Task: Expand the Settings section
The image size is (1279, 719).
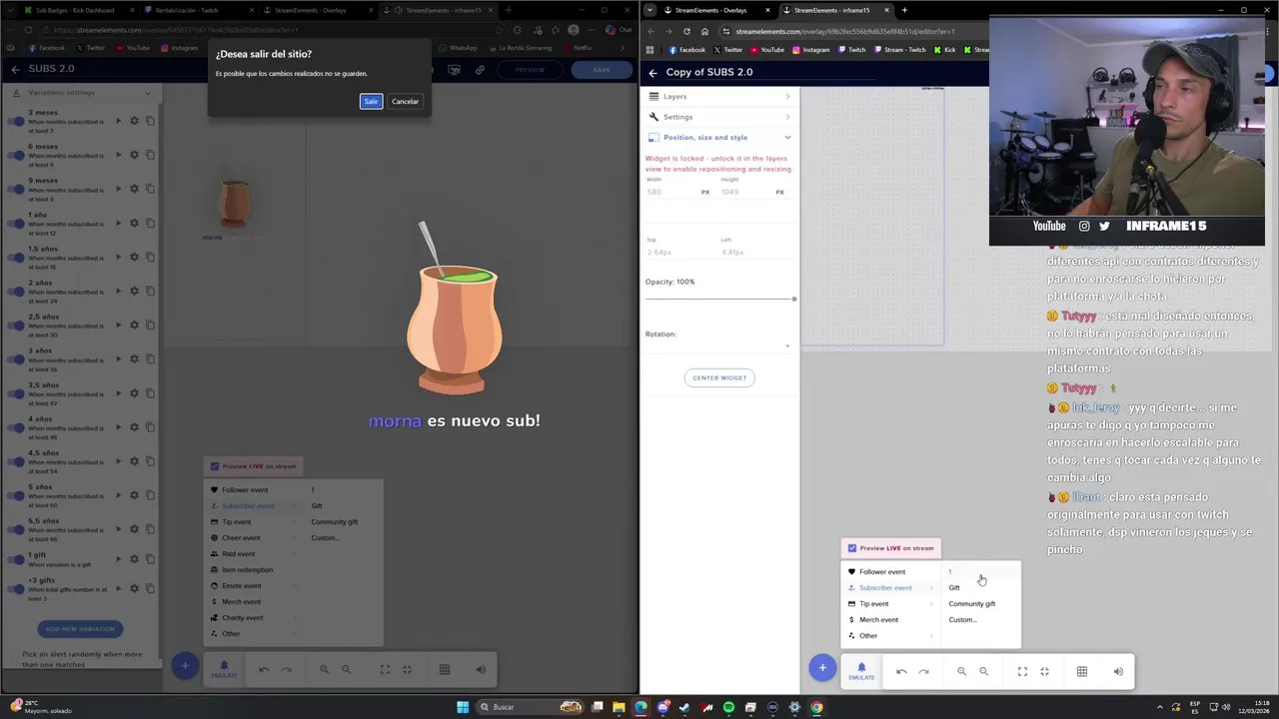Action: point(719,117)
